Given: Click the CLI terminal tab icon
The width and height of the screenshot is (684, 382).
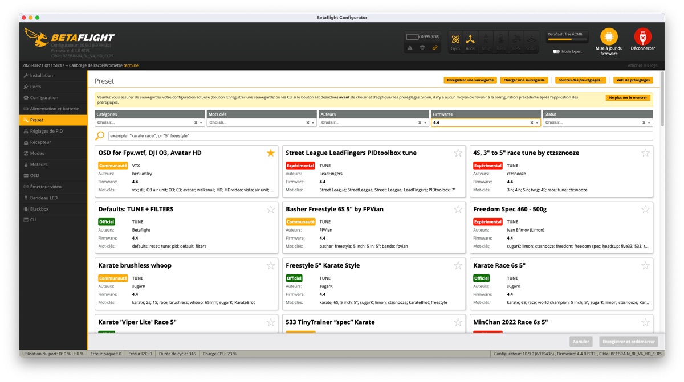Looking at the screenshot, I should pos(26,220).
